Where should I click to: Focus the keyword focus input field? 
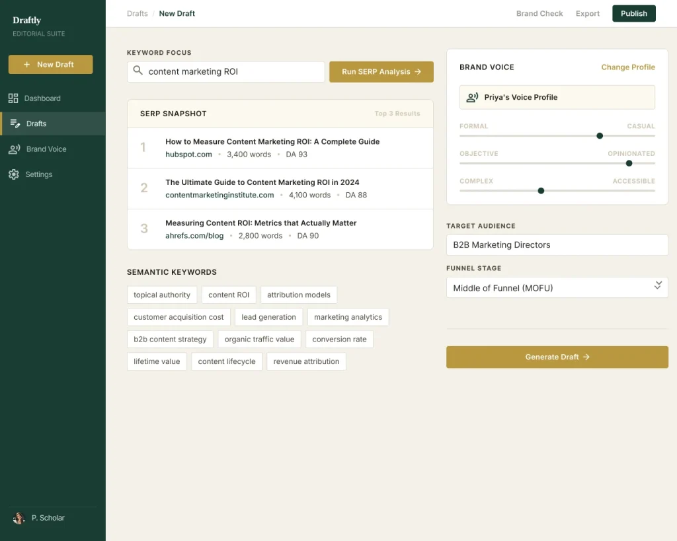click(x=226, y=71)
